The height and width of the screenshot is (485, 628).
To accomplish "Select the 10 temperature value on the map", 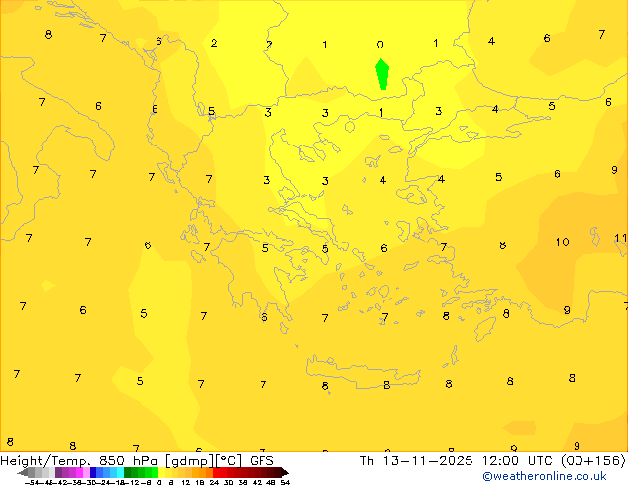I will 562,242.
